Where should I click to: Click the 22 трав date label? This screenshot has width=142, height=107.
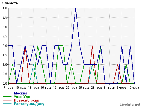click(72, 88)
